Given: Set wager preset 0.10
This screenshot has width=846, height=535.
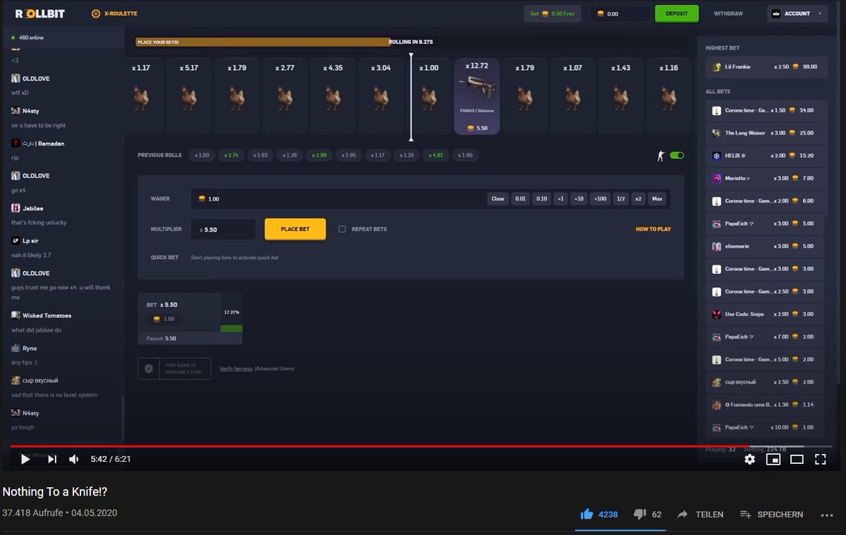Looking at the screenshot, I should click(x=541, y=199).
